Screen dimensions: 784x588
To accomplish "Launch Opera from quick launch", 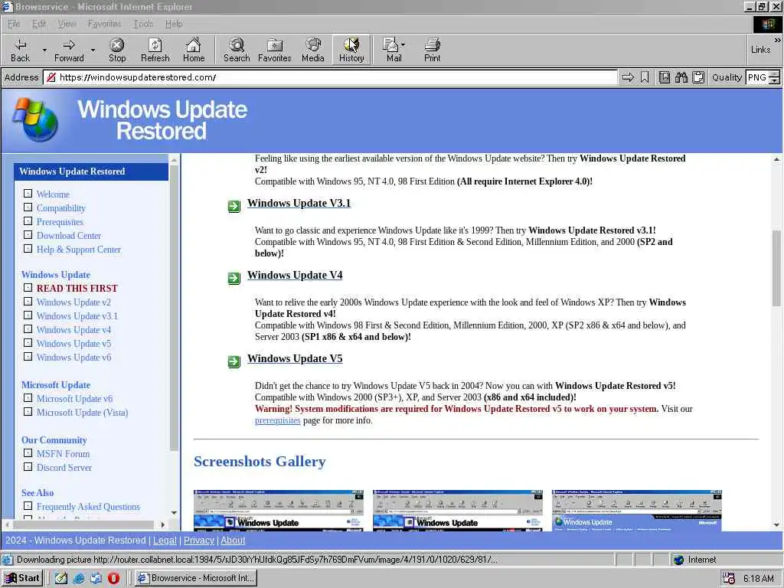I will (x=114, y=578).
